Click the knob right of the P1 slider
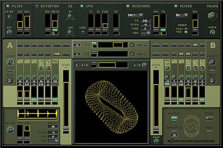This screenshot has height=148, width=223. [x=132, y=45]
